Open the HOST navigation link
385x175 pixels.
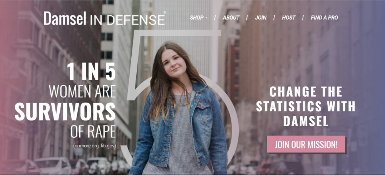point(288,18)
